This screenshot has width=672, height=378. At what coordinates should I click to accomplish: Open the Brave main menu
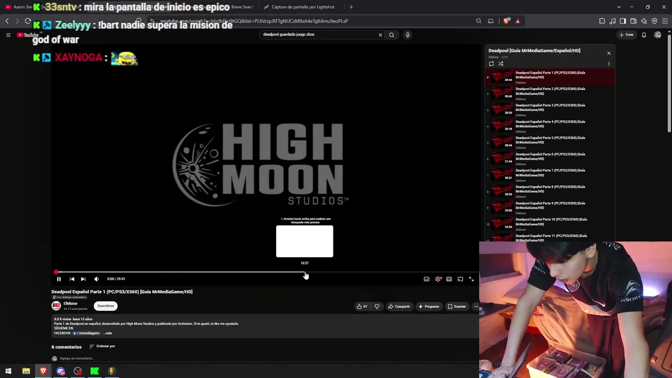click(665, 21)
